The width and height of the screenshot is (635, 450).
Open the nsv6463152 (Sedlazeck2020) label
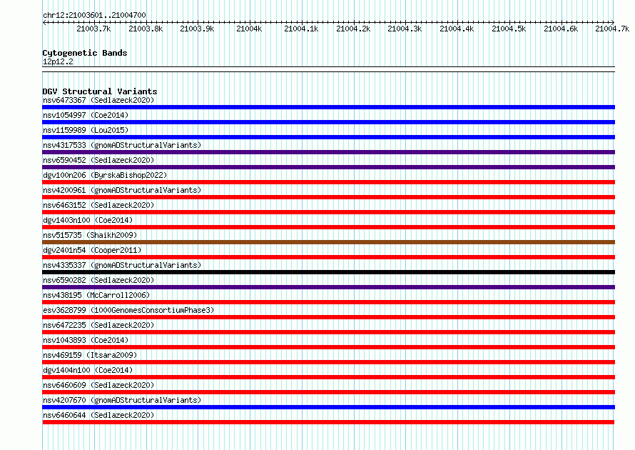98,205
